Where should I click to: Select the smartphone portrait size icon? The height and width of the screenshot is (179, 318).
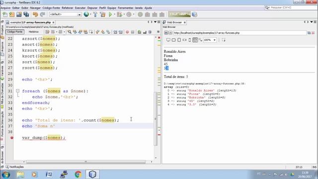click(x=190, y=40)
